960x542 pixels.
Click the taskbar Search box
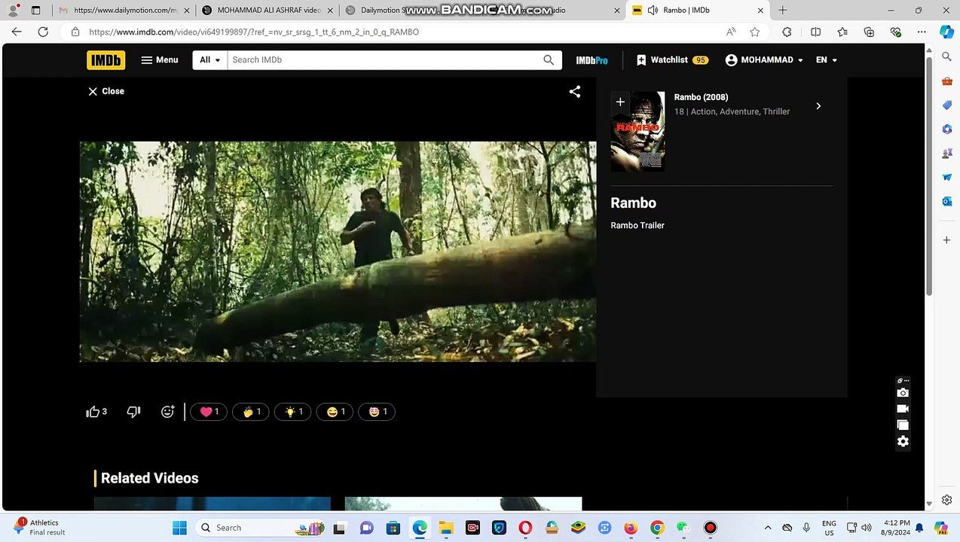261,528
